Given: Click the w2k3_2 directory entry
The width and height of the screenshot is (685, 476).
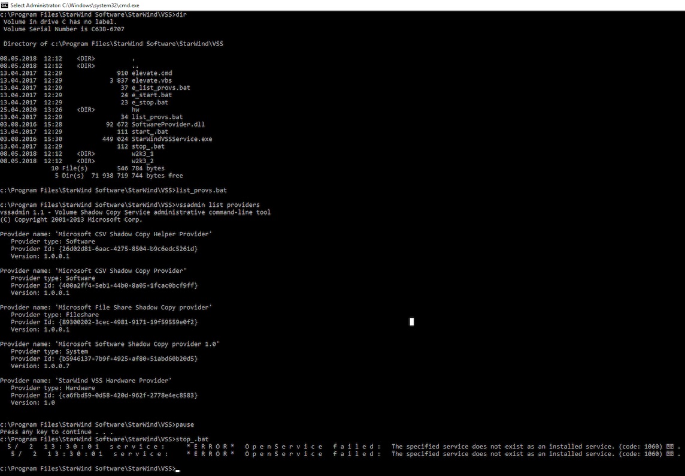Looking at the screenshot, I should coord(143,161).
